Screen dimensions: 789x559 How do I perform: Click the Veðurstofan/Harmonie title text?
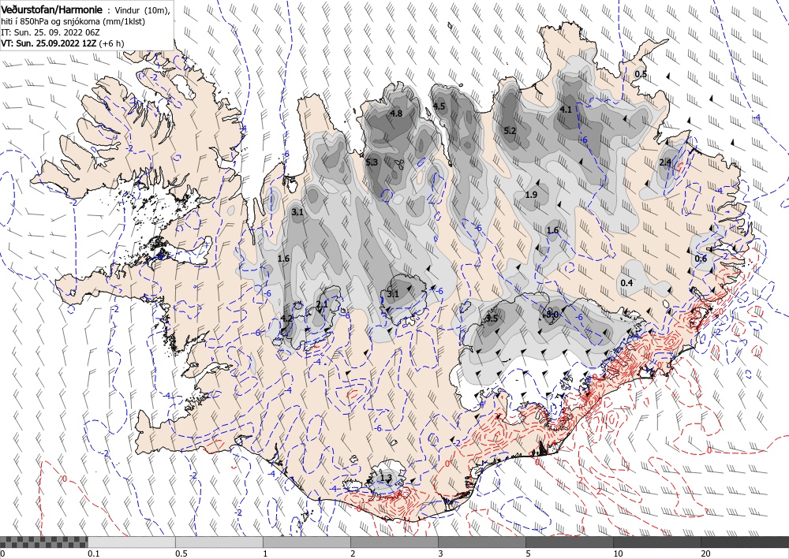52,9
